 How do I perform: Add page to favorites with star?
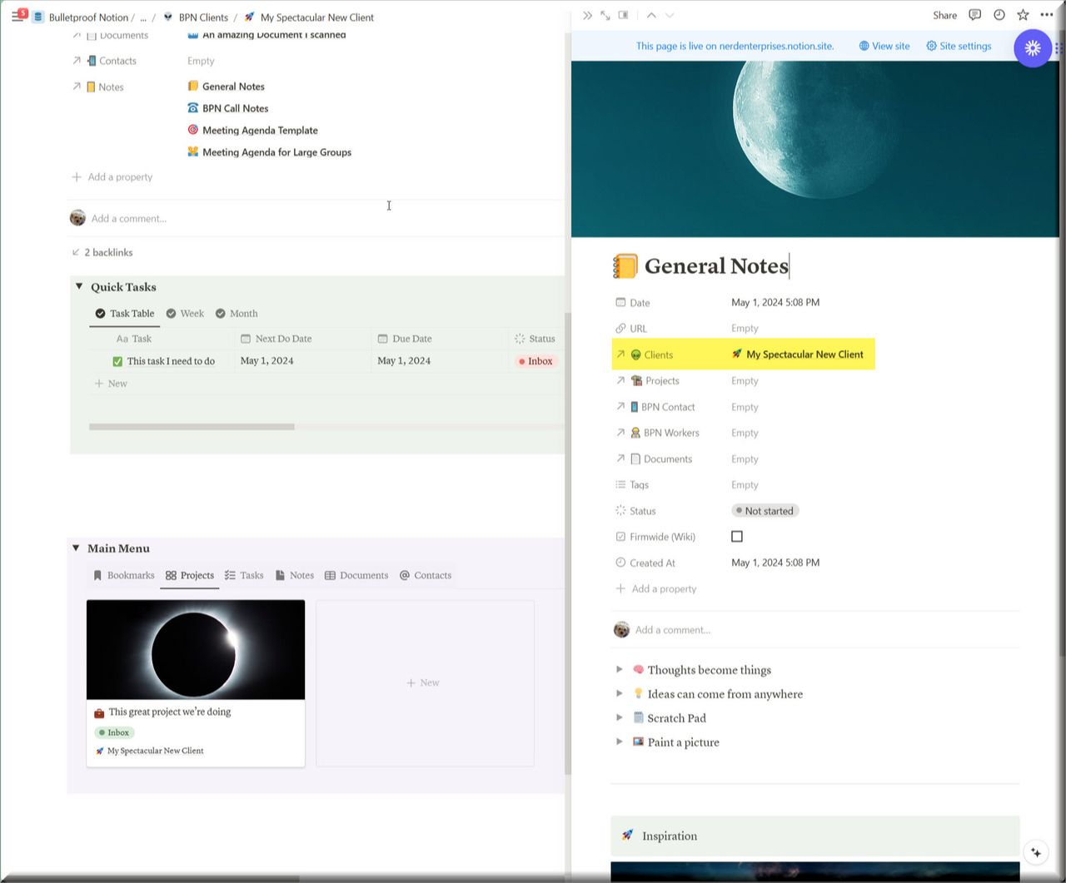pyautogui.click(x=1023, y=15)
